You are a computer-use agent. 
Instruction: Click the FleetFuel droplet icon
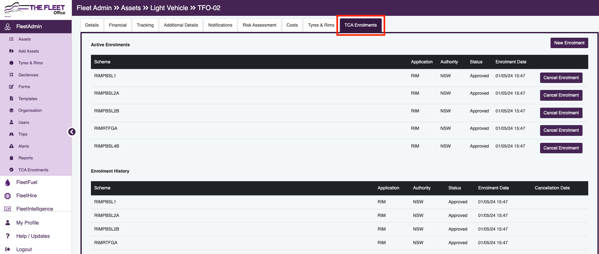[x=8, y=182]
